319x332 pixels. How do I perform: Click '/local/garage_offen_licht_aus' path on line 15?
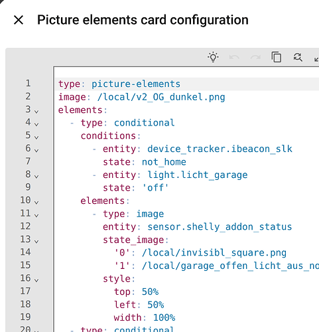coord(230,266)
